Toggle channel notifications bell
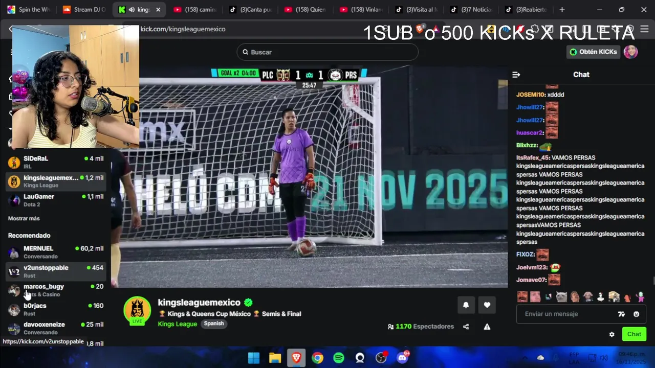 pyautogui.click(x=466, y=305)
